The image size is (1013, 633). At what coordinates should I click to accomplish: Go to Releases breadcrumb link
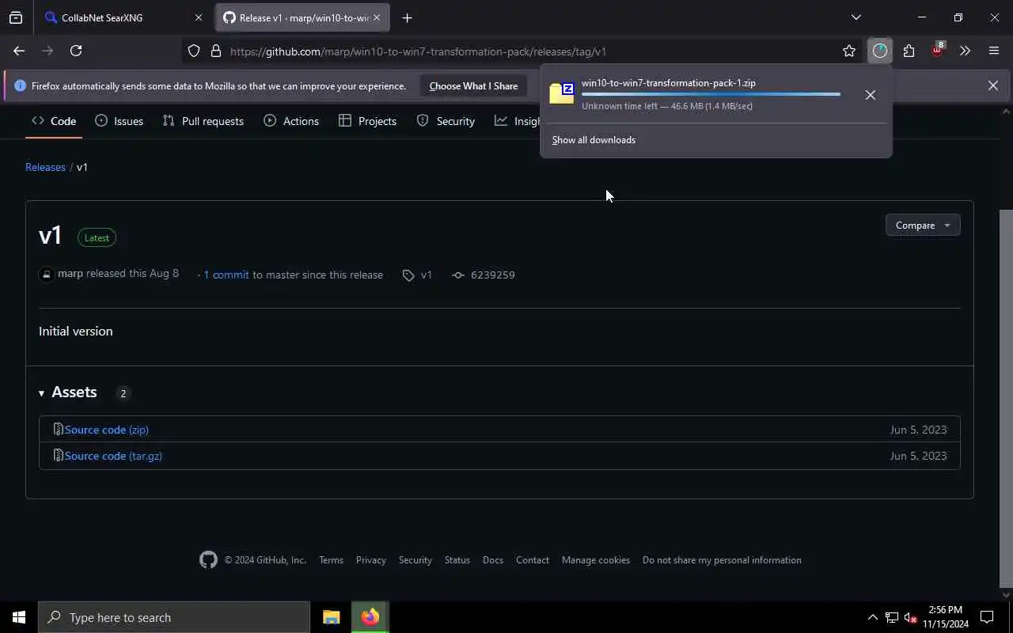pyautogui.click(x=45, y=167)
